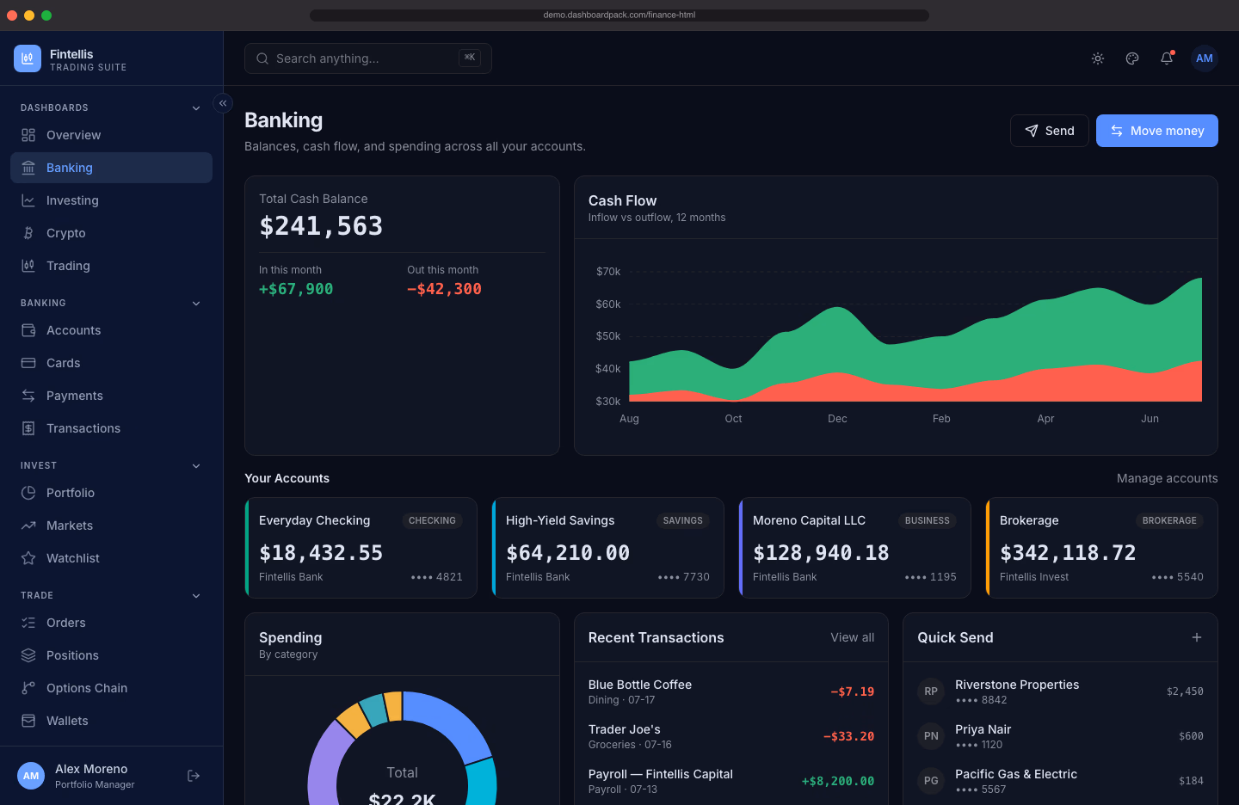Click the browser URL address bar

click(619, 15)
